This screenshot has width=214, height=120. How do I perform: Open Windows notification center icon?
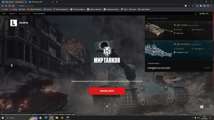[210, 118]
